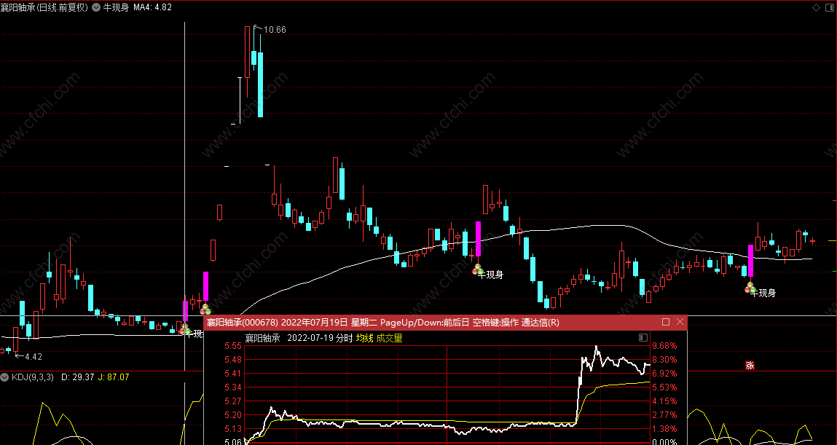Click the rightmost 牛现身 signal icon

pos(750,288)
